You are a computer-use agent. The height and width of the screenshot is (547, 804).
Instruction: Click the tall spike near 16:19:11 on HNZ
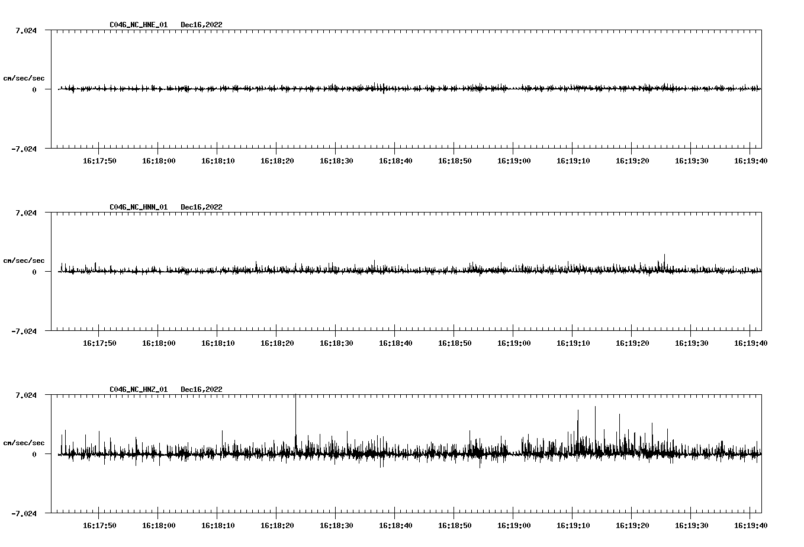tap(578, 420)
